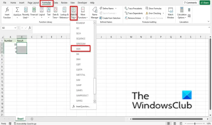Switch to Page Layout view in status bar
The height and width of the screenshot is (125, 212).
click(x=175, y=123)
